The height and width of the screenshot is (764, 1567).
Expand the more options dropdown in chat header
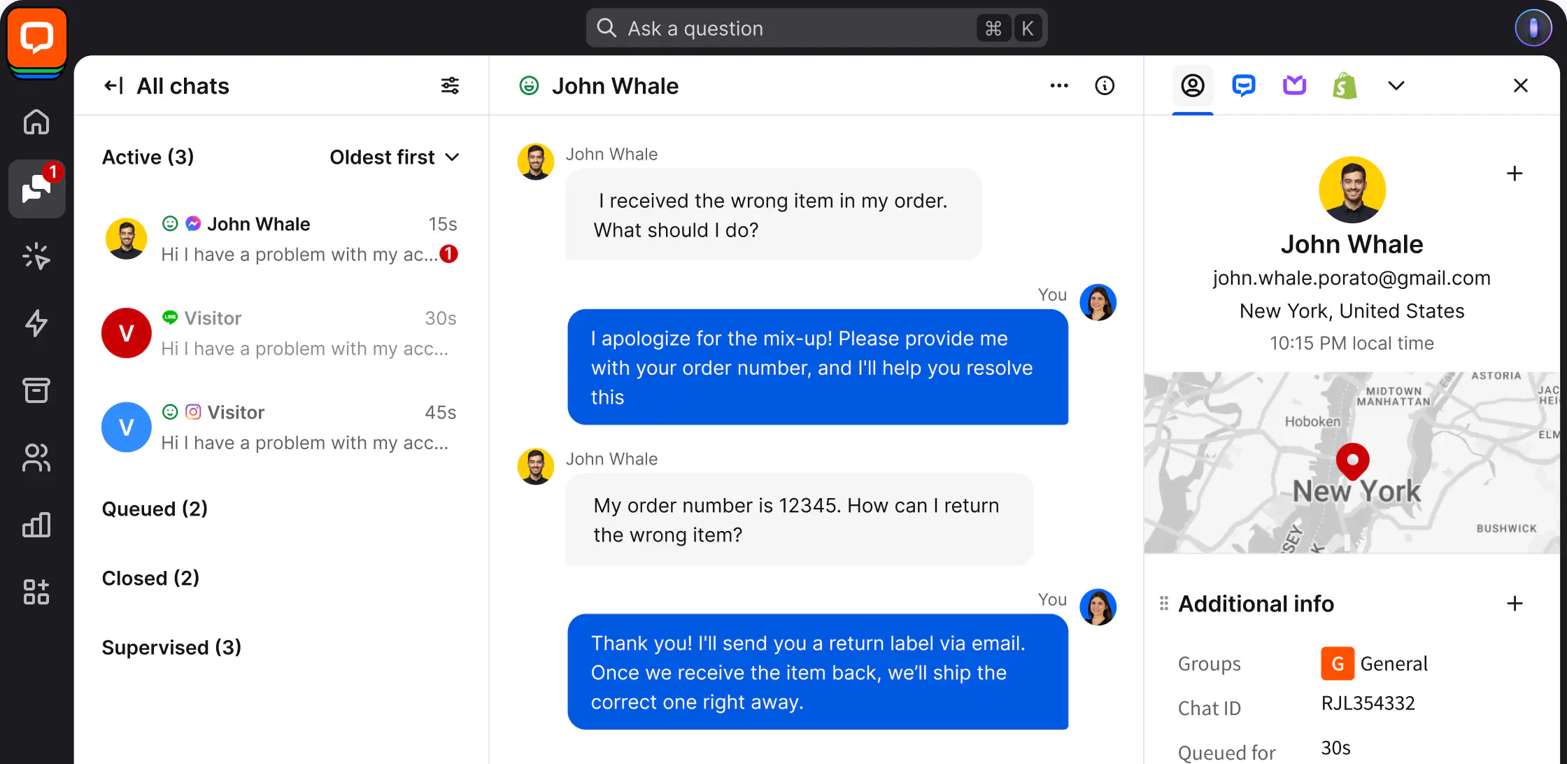coord(1058,85)
